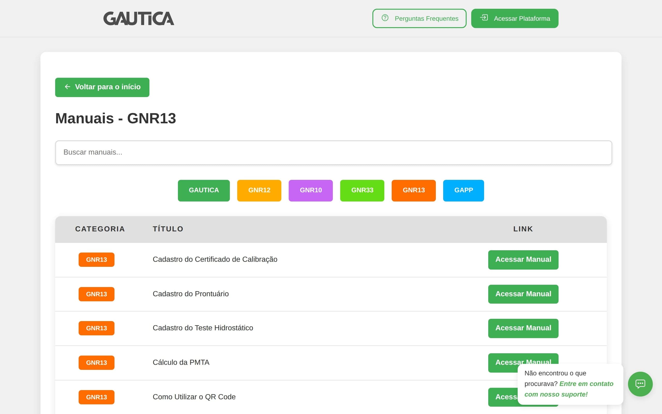Open the support chat bubble icon
Image resolution: width=662 pixels, height=414 pixels.
(640, 384)
